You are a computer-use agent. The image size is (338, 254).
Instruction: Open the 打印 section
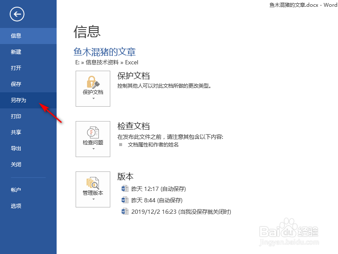[16, 116]
